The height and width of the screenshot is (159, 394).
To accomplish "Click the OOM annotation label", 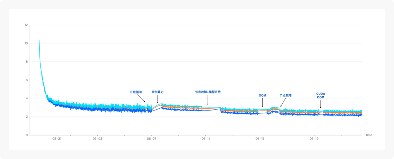I will click(x=262, y=96).
